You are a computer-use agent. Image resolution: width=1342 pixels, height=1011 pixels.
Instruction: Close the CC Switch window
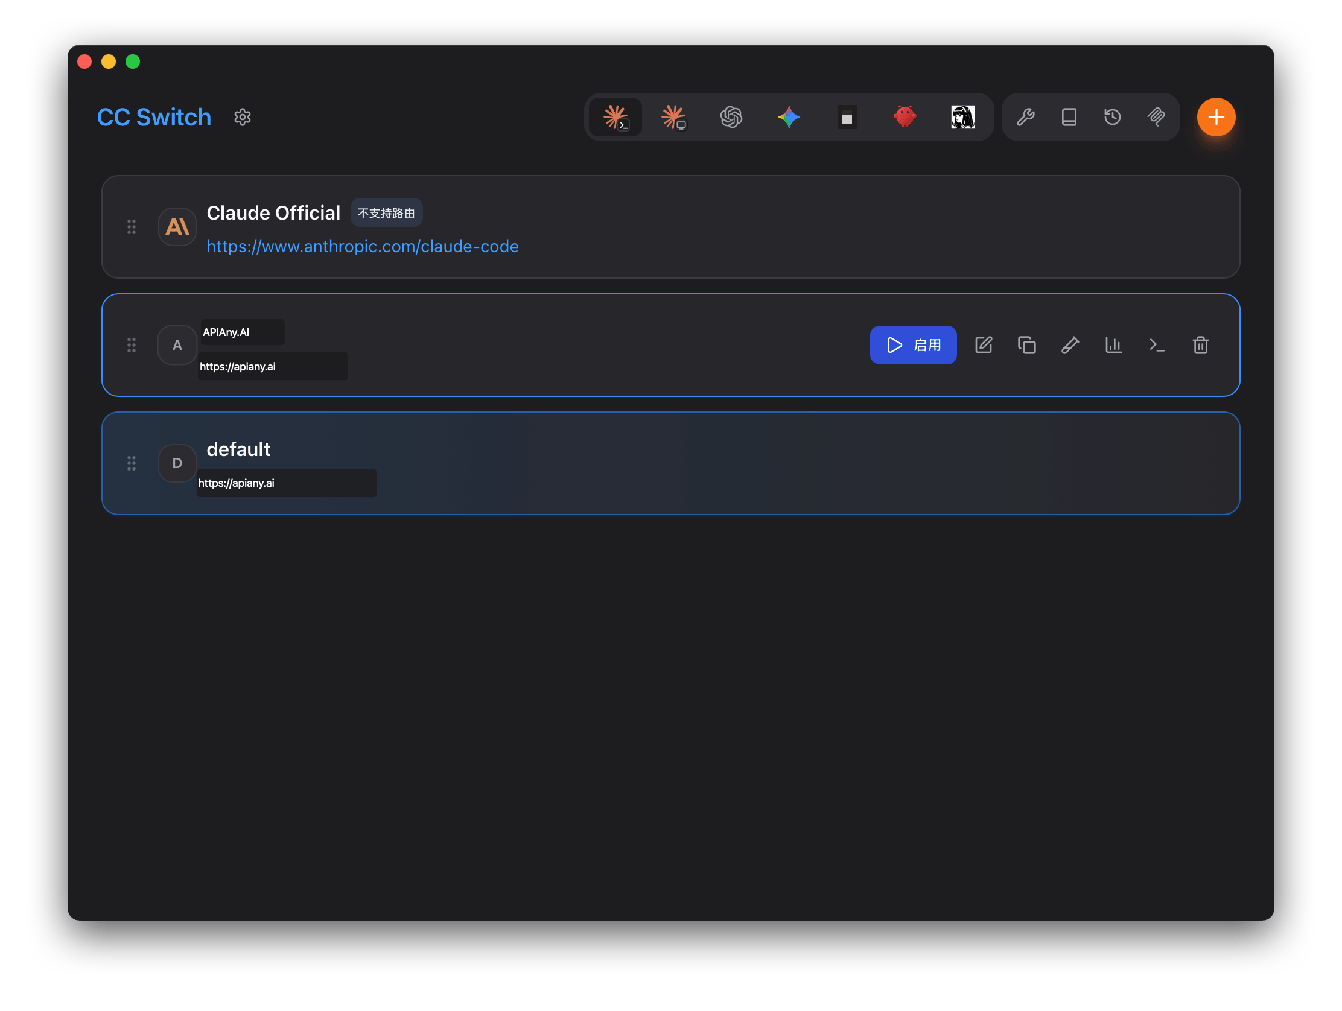pyautogui.click(x=85, y=62)
